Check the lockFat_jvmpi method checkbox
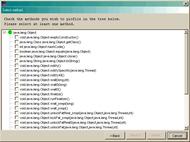This screenshot has width=190, height=142. click(x=17, y=118)
